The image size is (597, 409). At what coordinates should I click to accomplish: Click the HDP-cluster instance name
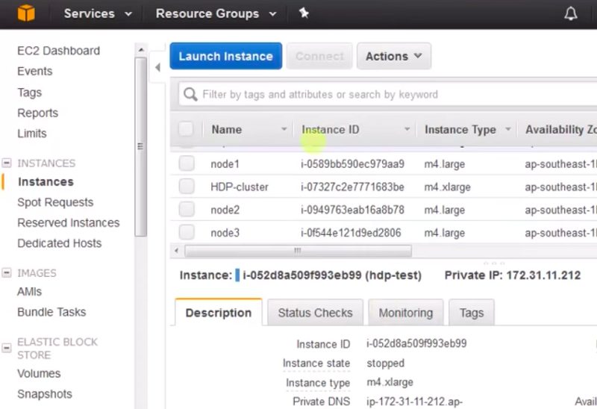click(240, 187)
